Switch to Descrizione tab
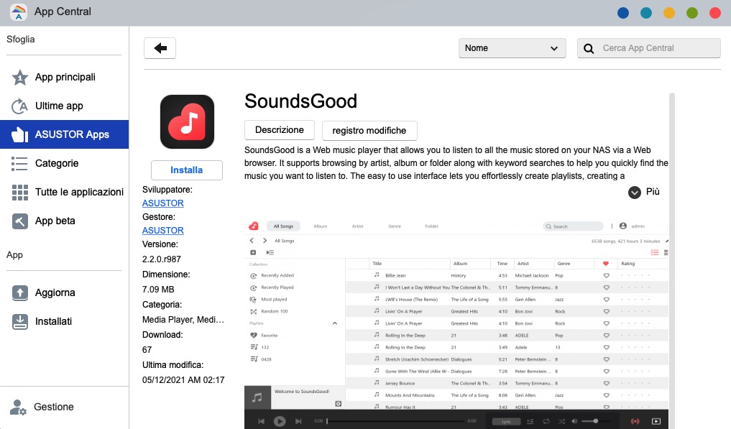 tap(280, 130)
